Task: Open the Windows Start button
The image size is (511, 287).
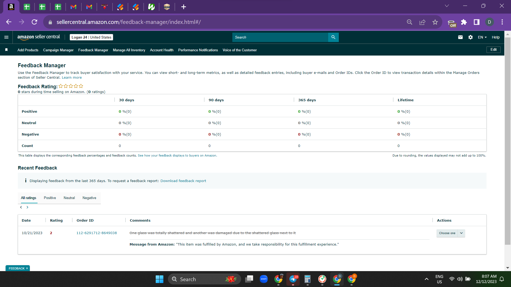Action: (x=159, y=279)
